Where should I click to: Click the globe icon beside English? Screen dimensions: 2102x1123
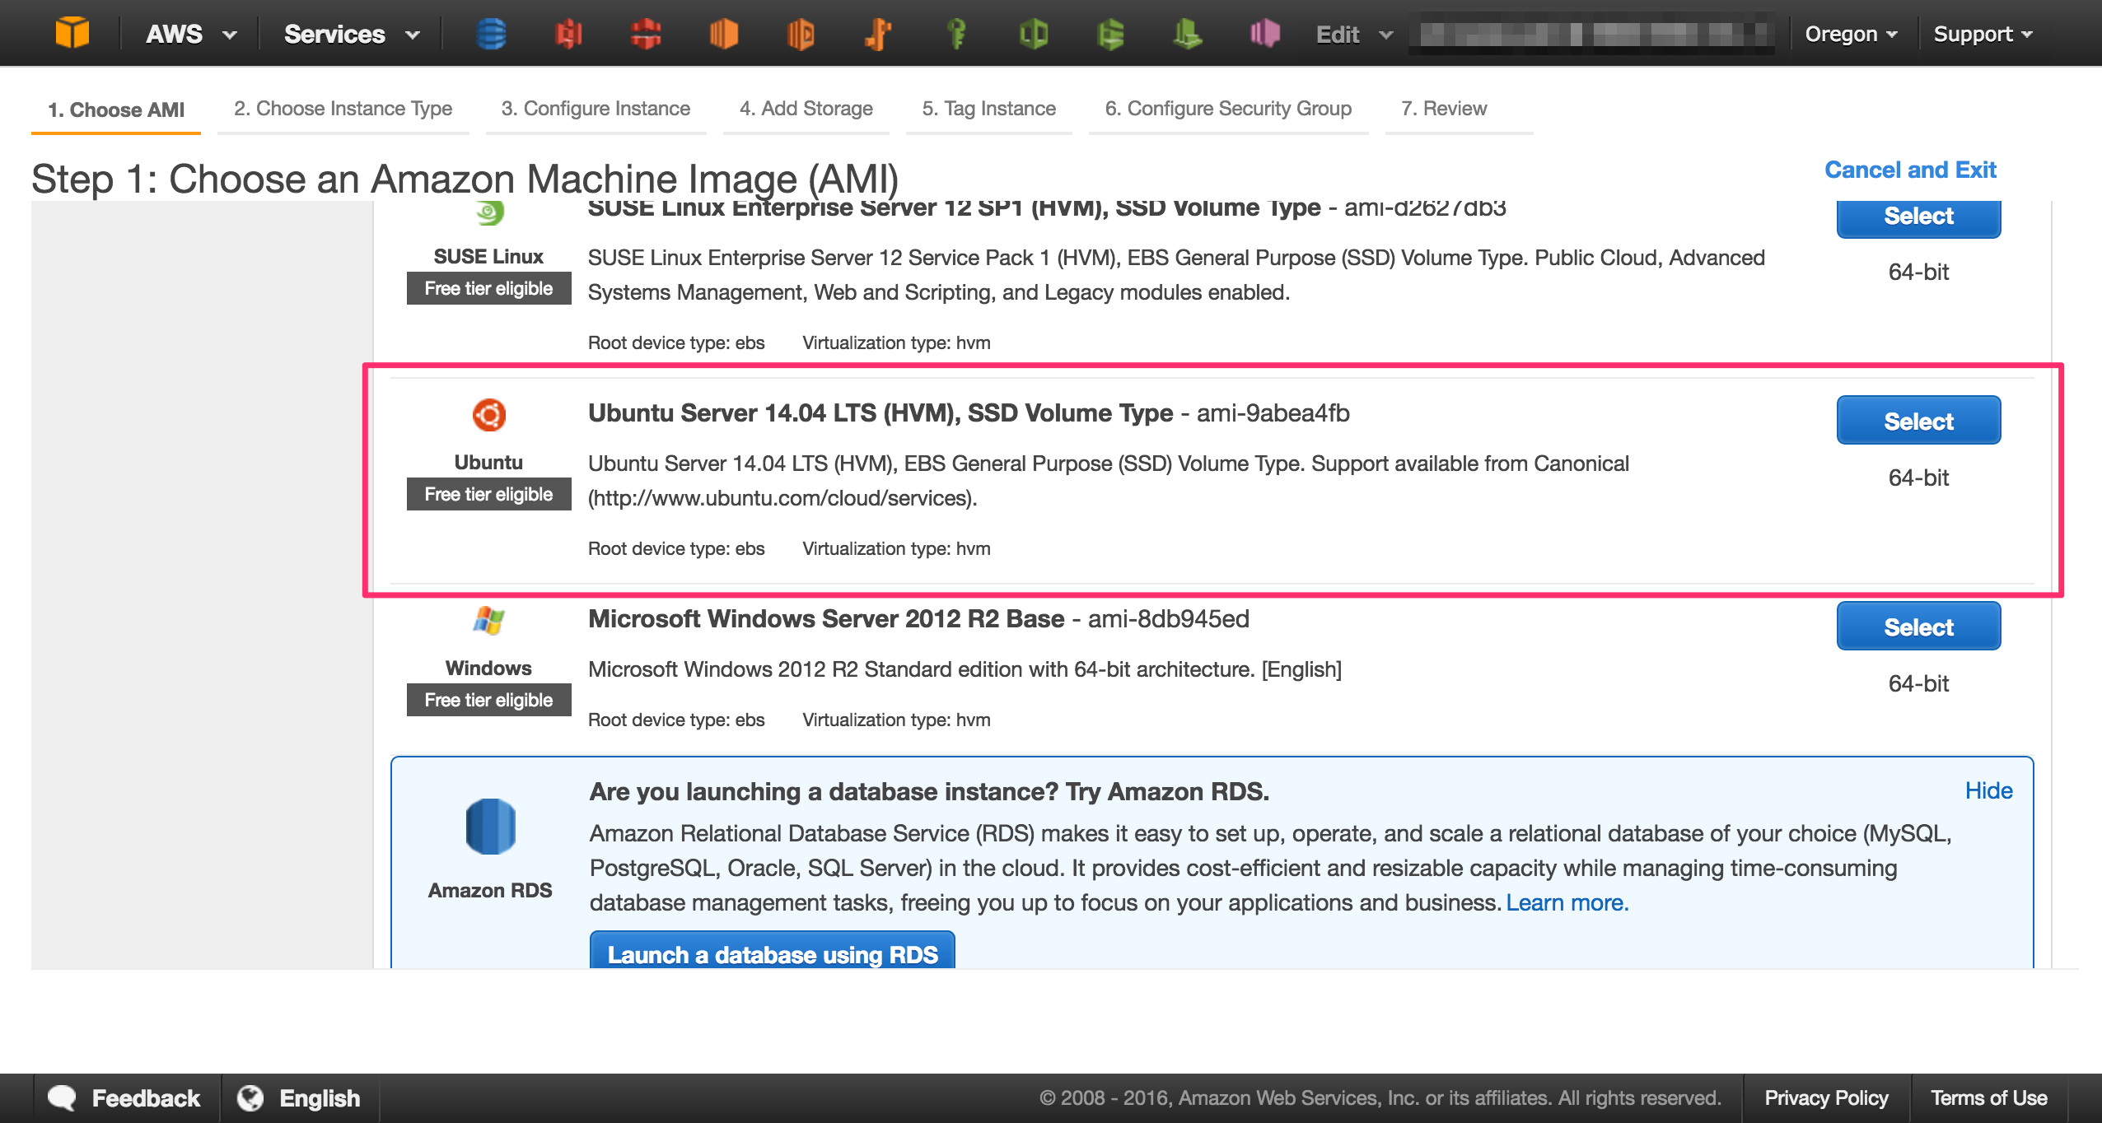[x=250, y=1097]
